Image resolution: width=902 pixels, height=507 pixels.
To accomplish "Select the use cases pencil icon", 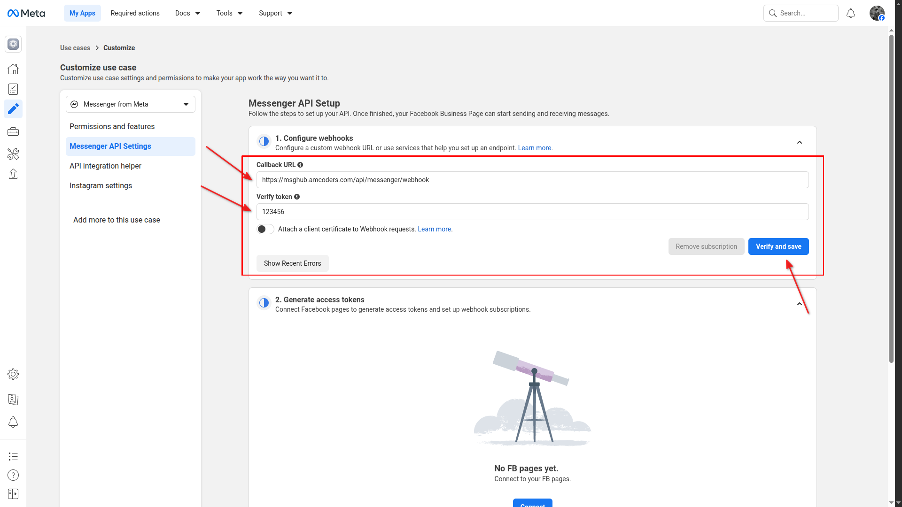I will [13, 109].
